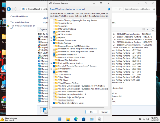Select the Data Center Bridging row
This screenshot has width=160, height=123.
(x=67, y=29)
